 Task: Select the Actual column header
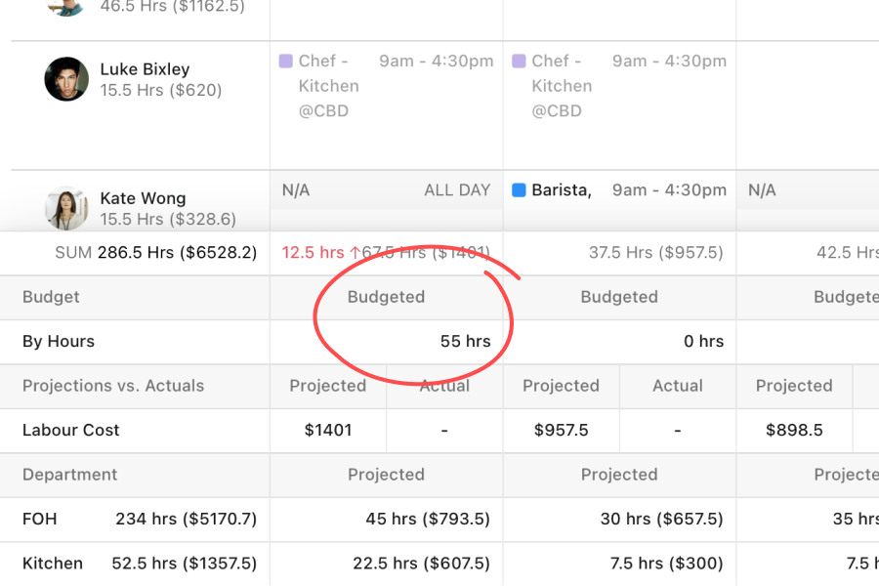pyautogui.click(x=444, y=386)
